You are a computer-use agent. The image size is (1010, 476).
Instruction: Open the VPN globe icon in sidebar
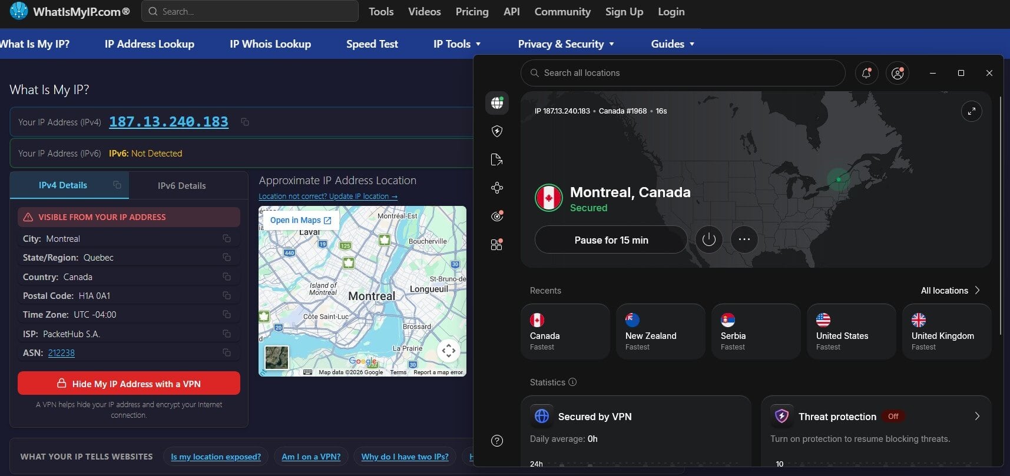tap(497, 103)
